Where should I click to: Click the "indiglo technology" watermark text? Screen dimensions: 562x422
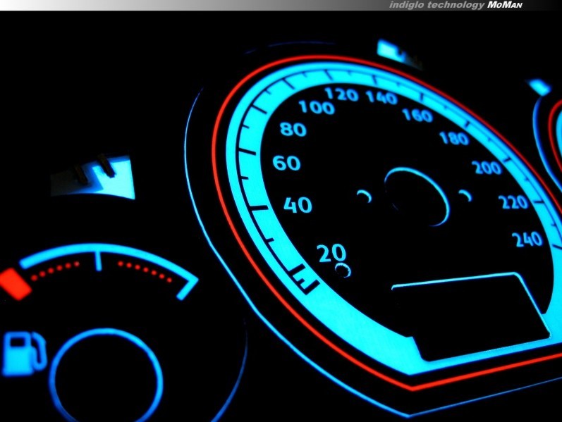[436, 5]
